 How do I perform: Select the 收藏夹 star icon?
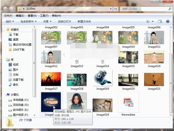coord(8,29)
